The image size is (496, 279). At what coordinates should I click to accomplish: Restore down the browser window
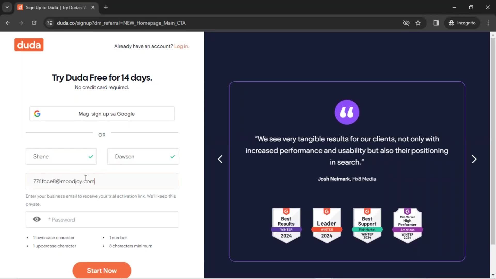pos(471,7)
